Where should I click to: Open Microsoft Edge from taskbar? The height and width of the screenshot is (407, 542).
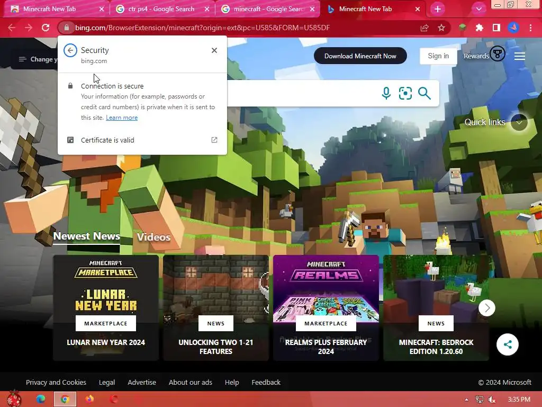point(40,399)
